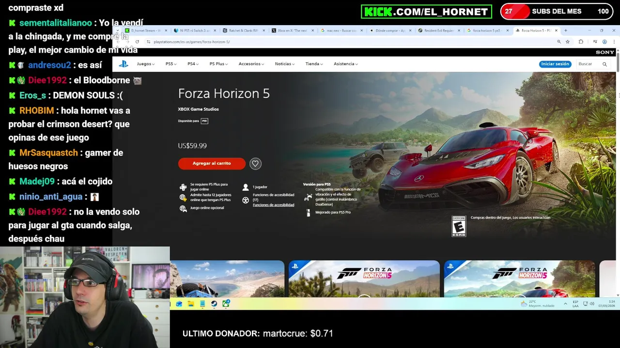This screenshot has height=348, width=620.
Task: Click the player icon beside '1 jugador'
Action: tap(246, 187)
